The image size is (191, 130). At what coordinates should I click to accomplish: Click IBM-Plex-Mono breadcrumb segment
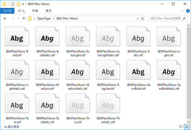(67, 18)
